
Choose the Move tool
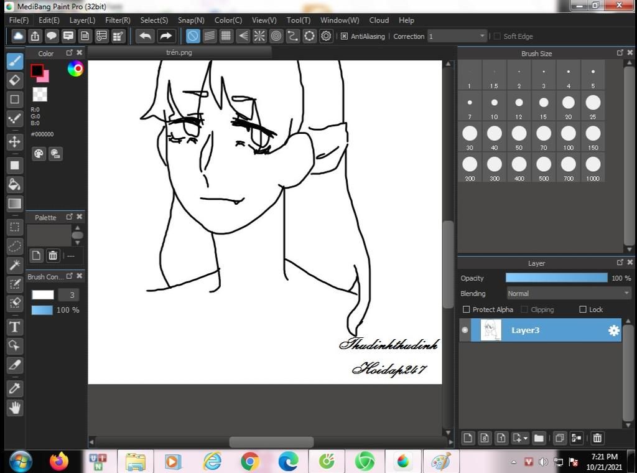(x=15, y=142)
